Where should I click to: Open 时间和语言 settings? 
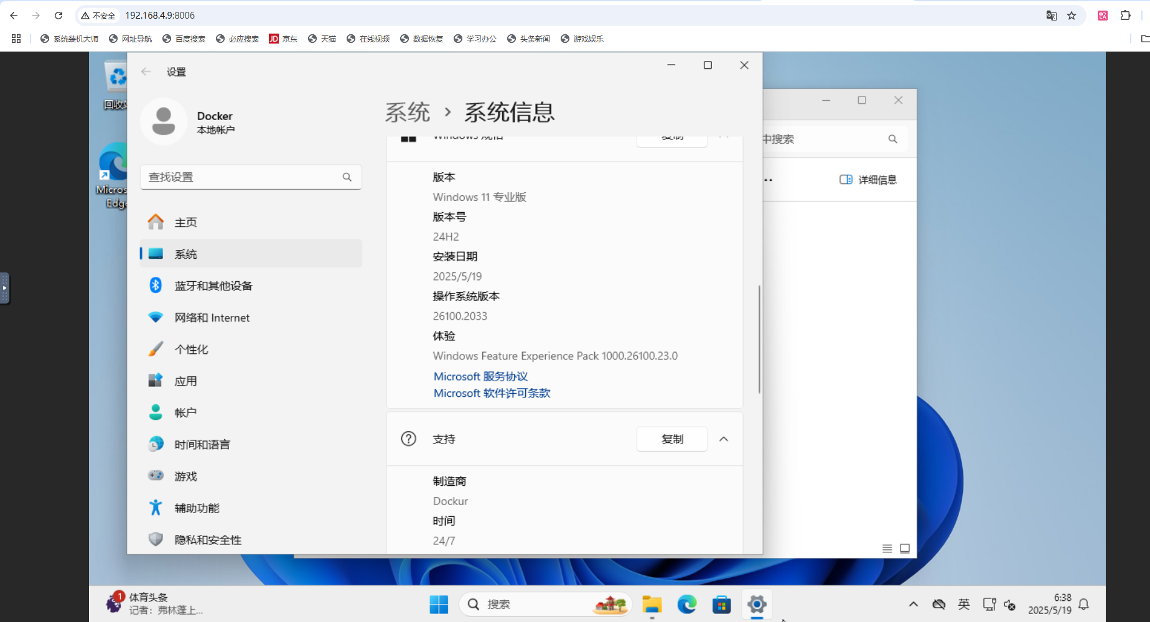pos(251,444)
